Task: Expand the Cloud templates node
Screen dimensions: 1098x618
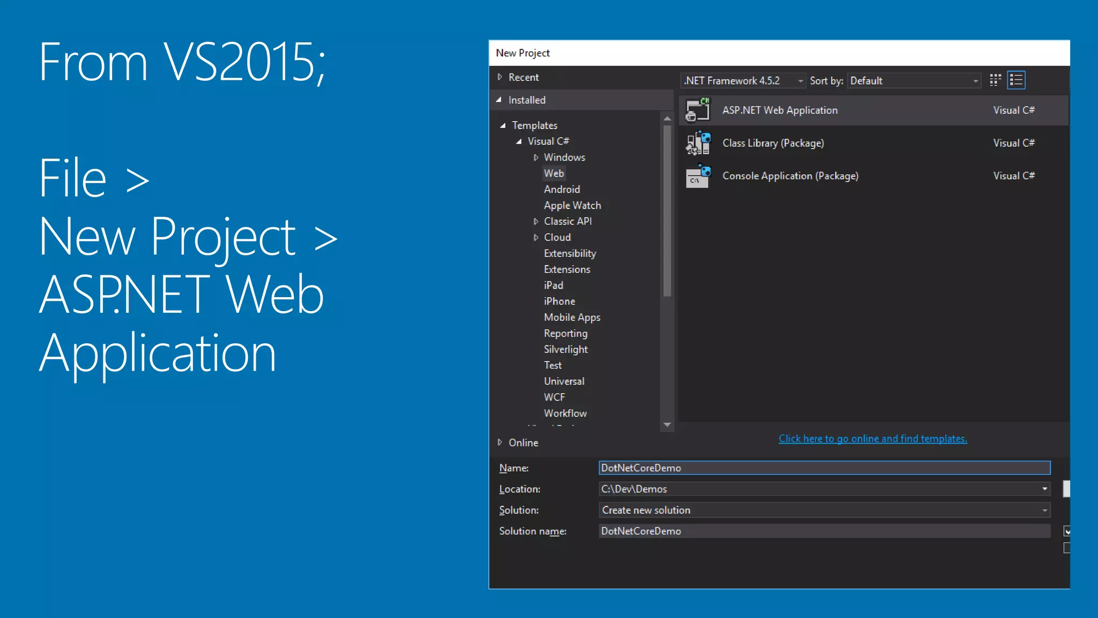Action: pyautogui.click(x=536, y=237)
